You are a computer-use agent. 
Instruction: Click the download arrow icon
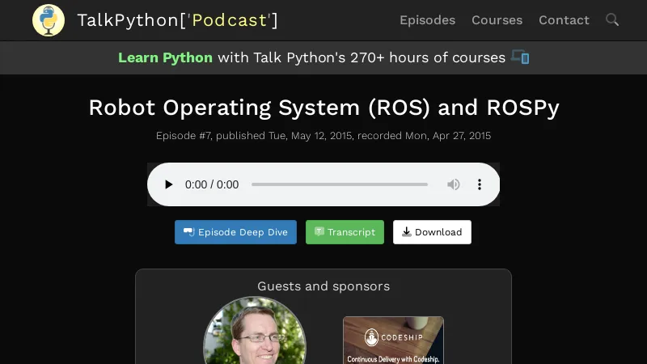click(406, 232)
